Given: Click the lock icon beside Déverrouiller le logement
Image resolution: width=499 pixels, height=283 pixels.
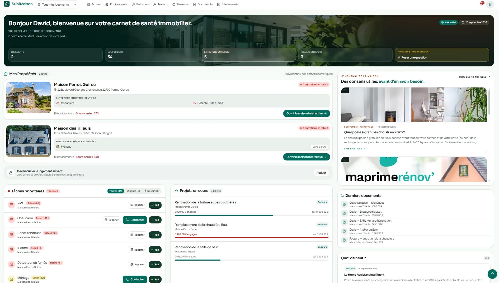Looking at the screenshot, I should 11,173.
